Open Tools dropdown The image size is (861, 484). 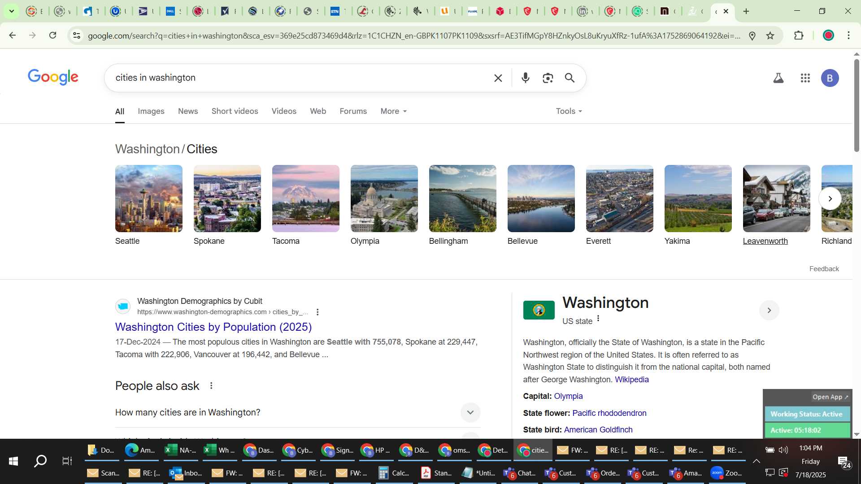(569, 111)
